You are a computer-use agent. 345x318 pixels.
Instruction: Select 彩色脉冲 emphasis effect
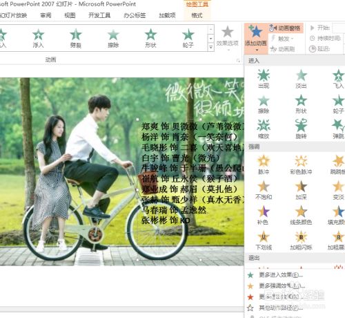pos(301,165)
